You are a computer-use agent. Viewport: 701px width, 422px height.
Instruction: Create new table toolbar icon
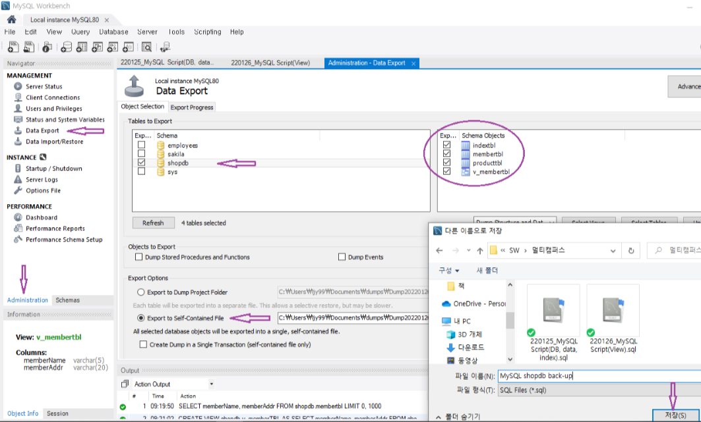click(x=82, y=47)
